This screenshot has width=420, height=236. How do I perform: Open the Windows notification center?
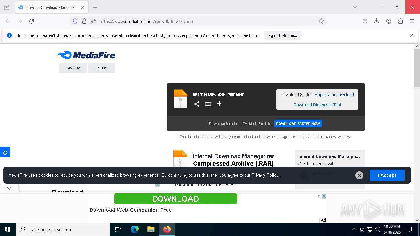click(x=409, y=229)
